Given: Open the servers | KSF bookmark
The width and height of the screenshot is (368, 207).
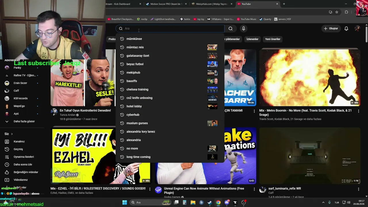Looking at the screenshot, I should pyautogui.click(x=283, y=19).
